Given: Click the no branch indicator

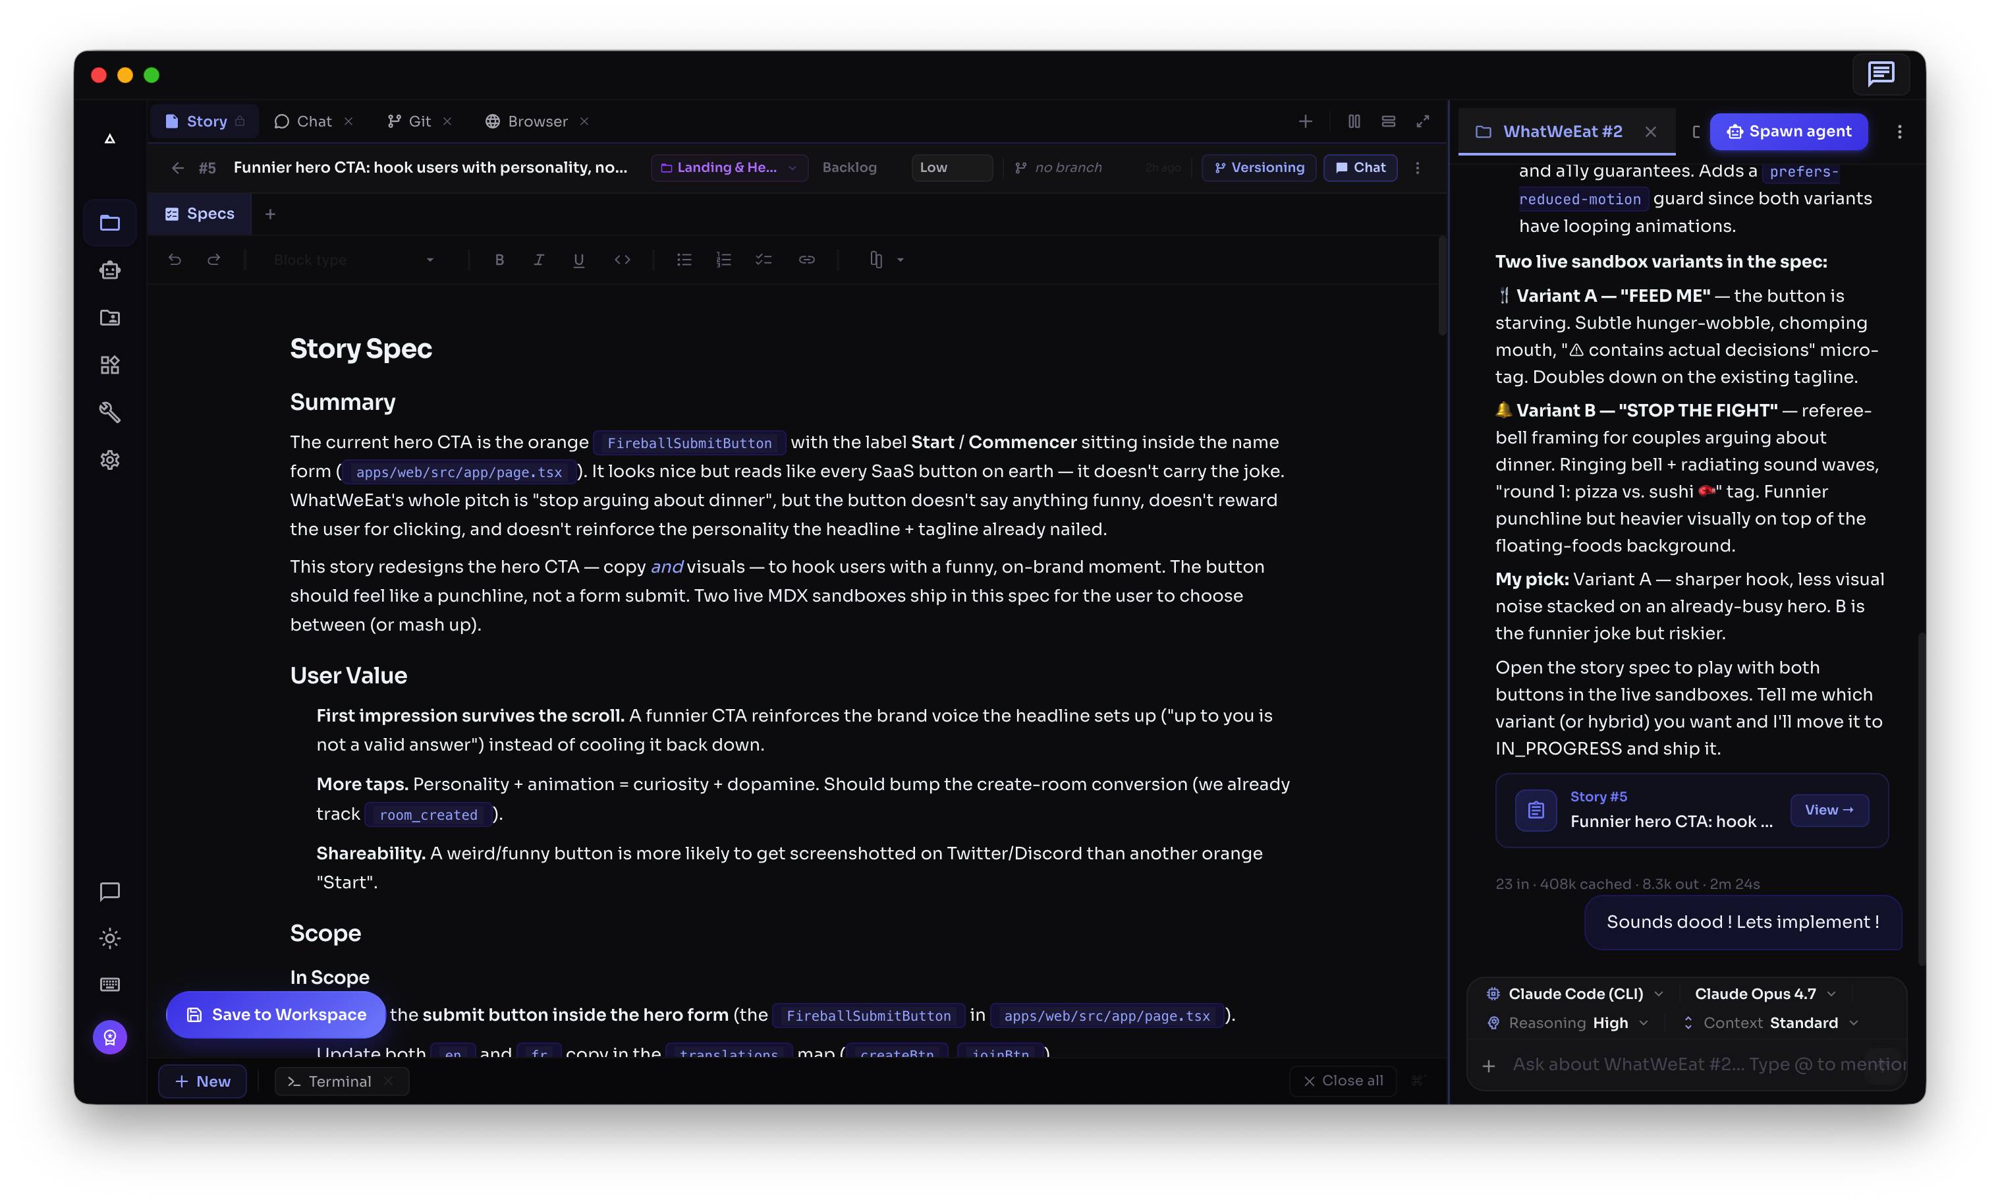Looking at the screenshot, I should (x=1058, y=167).
